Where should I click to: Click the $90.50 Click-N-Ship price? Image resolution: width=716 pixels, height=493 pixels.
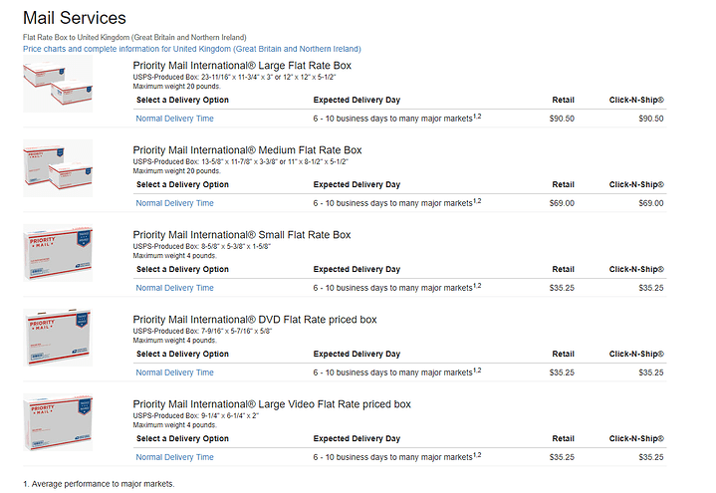(650, 119)
